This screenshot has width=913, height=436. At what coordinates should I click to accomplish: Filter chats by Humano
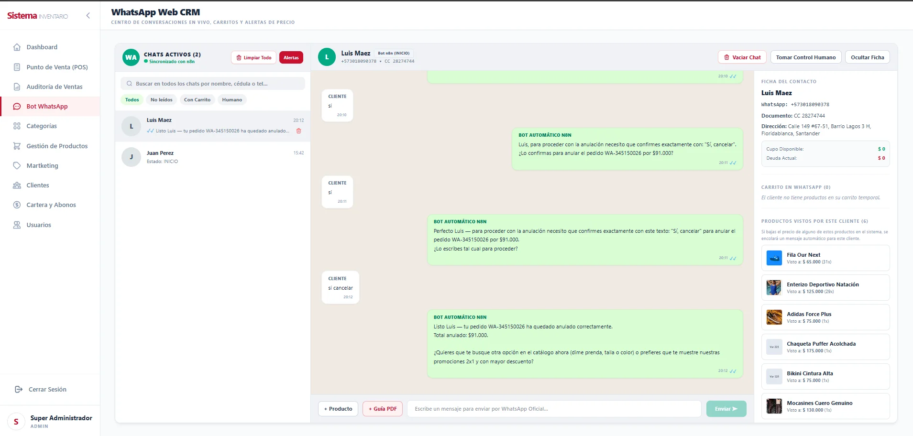[232, 100]
